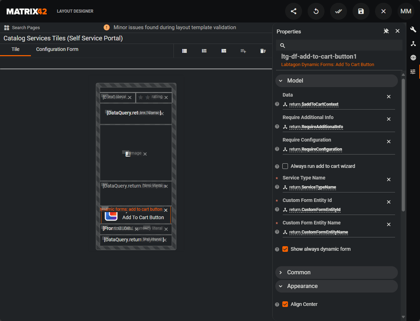Click the validate double-checkmark icon
The width and height of the screenshot is (420, 321).
pyautogui.click(x=339, y=11)
